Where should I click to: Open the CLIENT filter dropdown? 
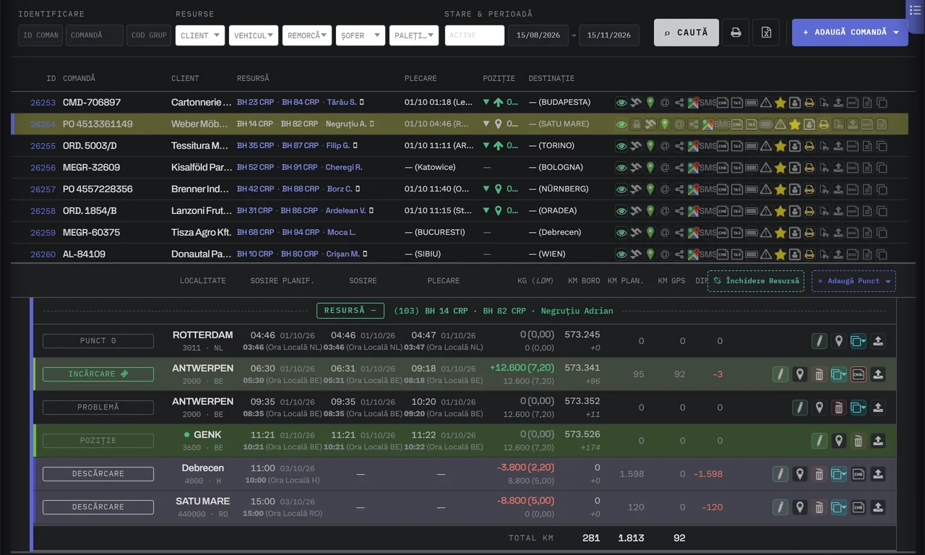point(200,35)
